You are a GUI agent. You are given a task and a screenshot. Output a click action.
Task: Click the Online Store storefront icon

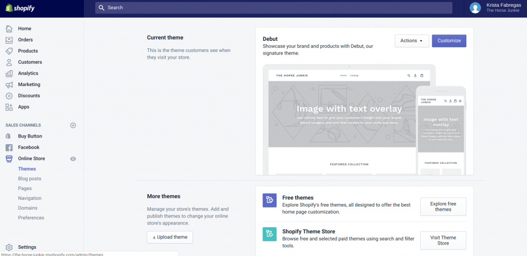pos(9,159)
